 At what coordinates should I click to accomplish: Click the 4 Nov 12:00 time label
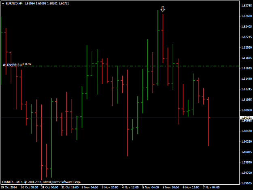[130, 188]
